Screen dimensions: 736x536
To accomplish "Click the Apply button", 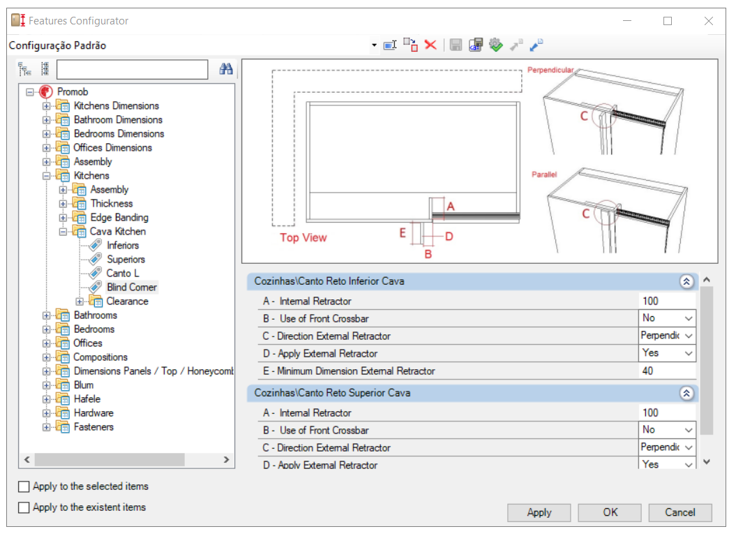I will click(x=539, y=512).
